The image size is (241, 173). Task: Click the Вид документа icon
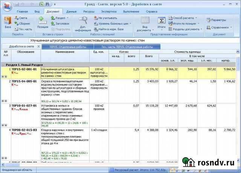145,23
